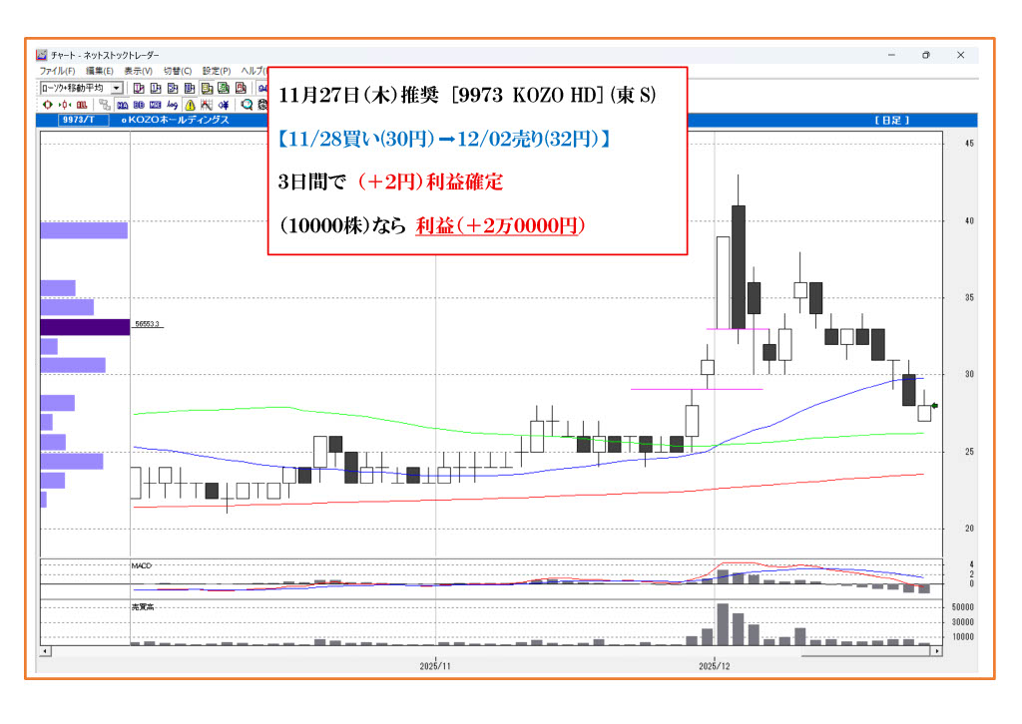Click the left arrow of horizontal scrollbar

[x=44, y=651]
